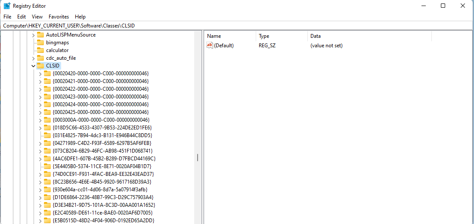The height and width of the screenshot is (224, 474).
Task: Expand the {0003000A-0000-0000-C000-000000000046} key
Action: tap(40, 120)
